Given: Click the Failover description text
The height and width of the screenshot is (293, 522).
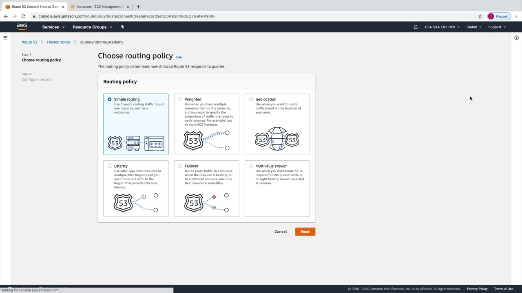Looking at the screenshot, I should (x=209, y=177).
